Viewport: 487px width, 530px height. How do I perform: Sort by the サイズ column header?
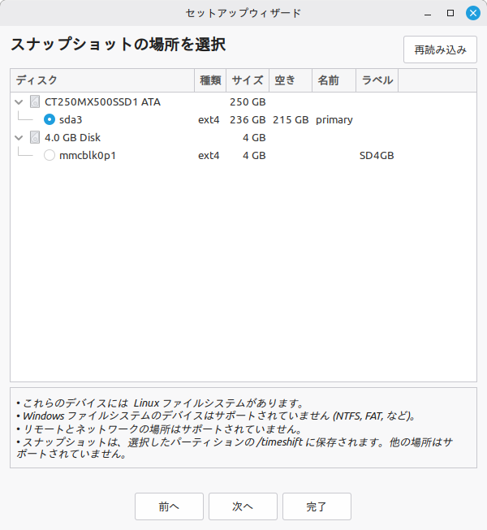[248, 80]
